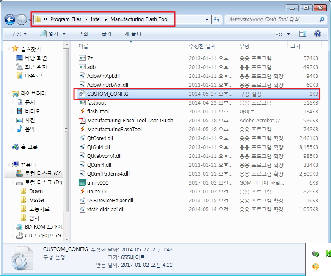The width and height of the screenshot is (331, 276).
Task: Open 홈 그룹 in sidebar
Action: pyautogui.click(x=29, y=146)
